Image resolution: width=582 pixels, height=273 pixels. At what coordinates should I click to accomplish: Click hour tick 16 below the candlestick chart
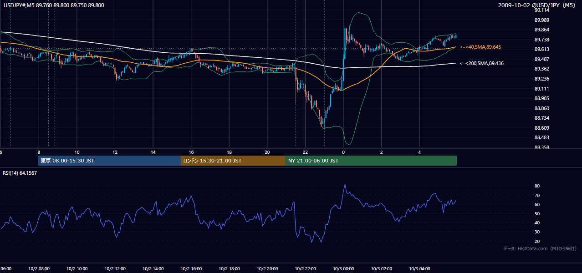point(191,152)
